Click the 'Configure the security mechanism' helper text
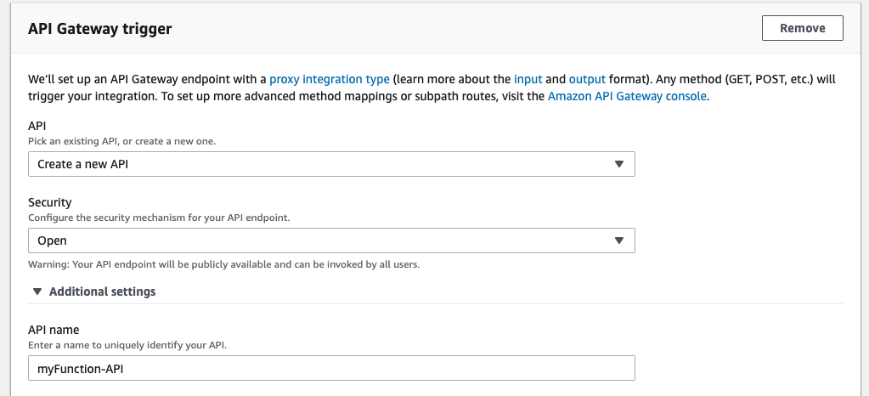 point(159,218)
